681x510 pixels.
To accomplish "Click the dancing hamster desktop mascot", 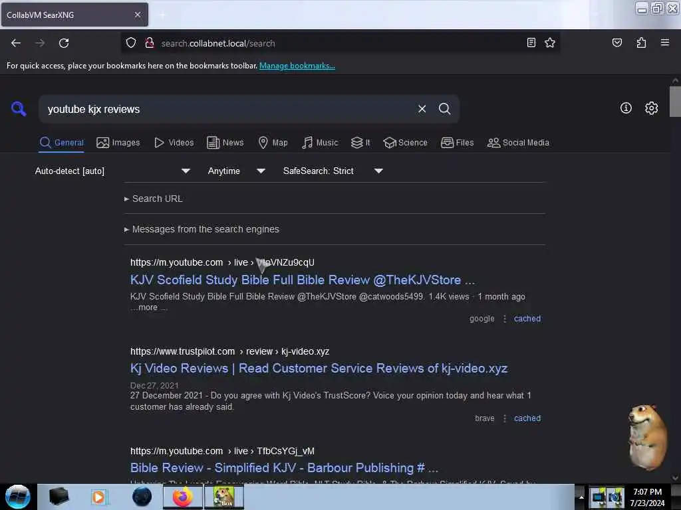I will pyautogui.click(x=648, y=437).
